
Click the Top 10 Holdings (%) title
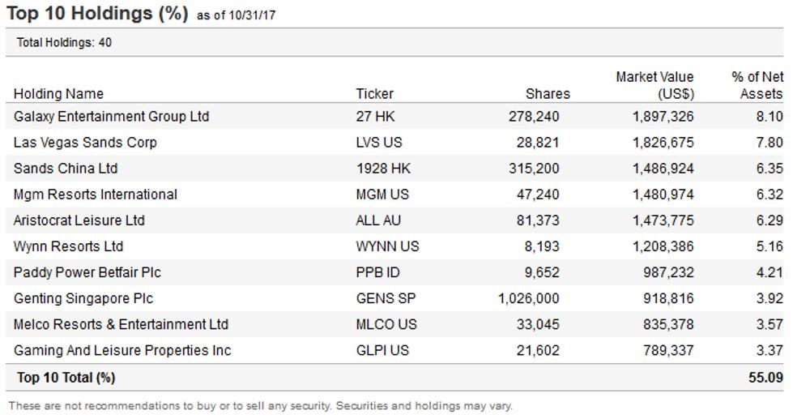[x=97, y=14]
